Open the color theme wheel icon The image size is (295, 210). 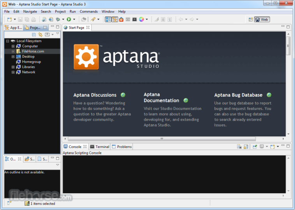click(x=141, y=19)
